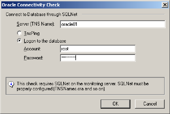Click the SQLNet requirement note text
Screen dimensions: 170x114
83,86
